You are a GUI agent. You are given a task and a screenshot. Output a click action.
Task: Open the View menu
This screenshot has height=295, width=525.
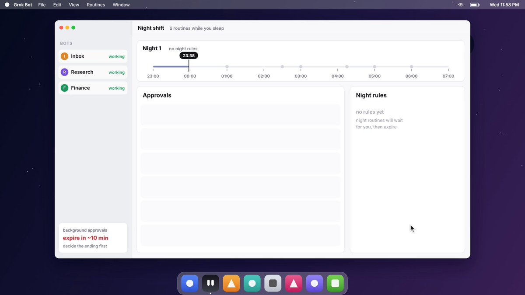pos(74,5)
